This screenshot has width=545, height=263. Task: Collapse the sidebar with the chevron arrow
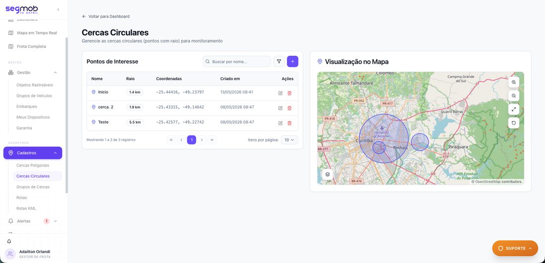tap(58, 9)
